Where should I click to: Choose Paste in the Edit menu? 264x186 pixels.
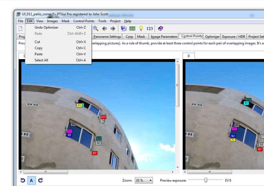point(58,54)
